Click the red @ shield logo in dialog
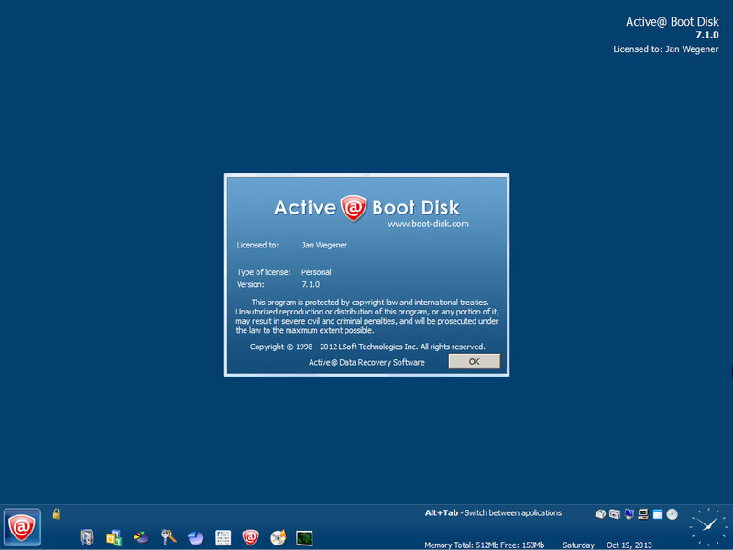The height and width of the screenshot is (550, 733). pos(354,208)
